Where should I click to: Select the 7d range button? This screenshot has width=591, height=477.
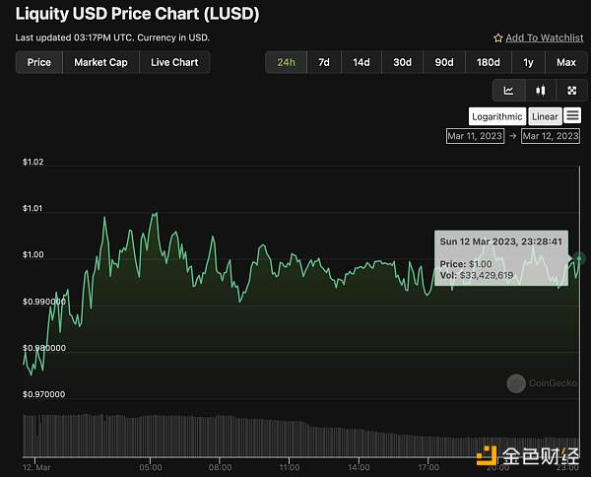point(324,62)
